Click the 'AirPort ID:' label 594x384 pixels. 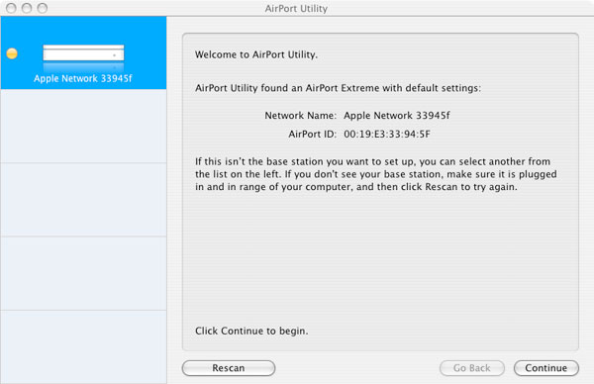tap(312, 134)
